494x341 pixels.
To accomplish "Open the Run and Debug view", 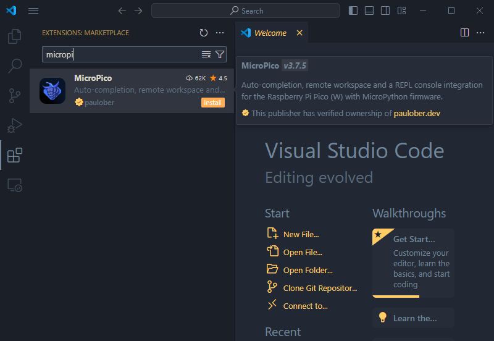I will [x=14, y=125].
